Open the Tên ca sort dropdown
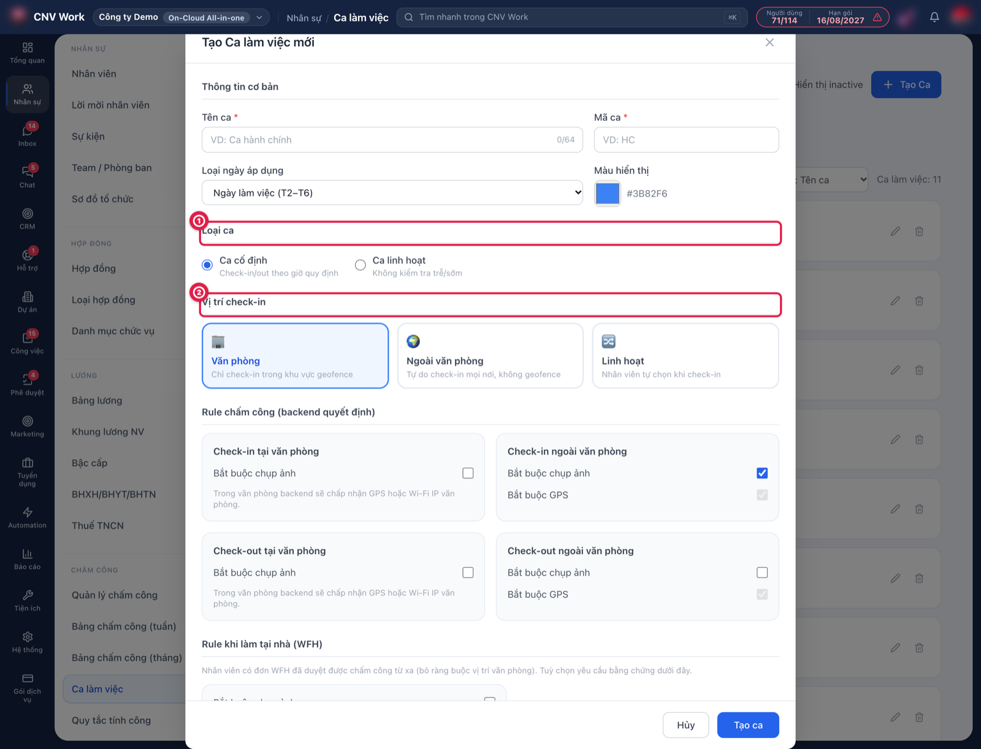The image size is (981, 749). click(831, 180)
